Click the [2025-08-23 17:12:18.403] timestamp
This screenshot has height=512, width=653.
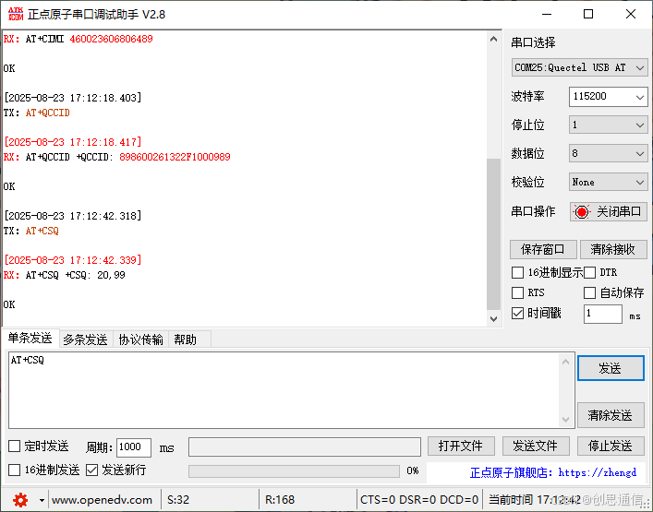click(x=72, y=98)
